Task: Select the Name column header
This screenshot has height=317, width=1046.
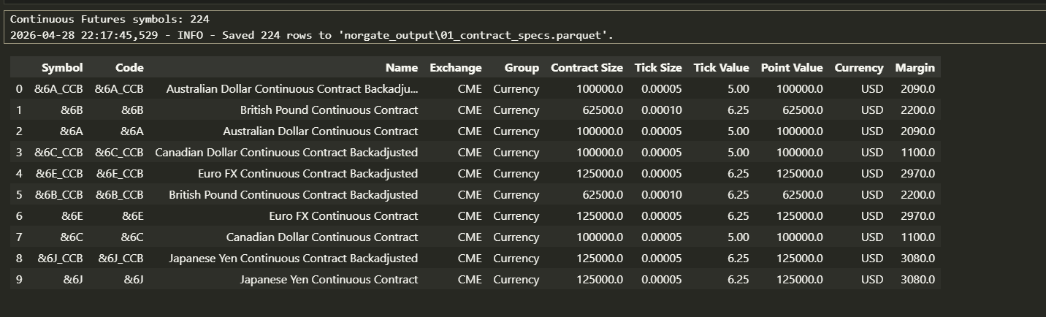Action: pyautogui.click(x=402, y=68)
